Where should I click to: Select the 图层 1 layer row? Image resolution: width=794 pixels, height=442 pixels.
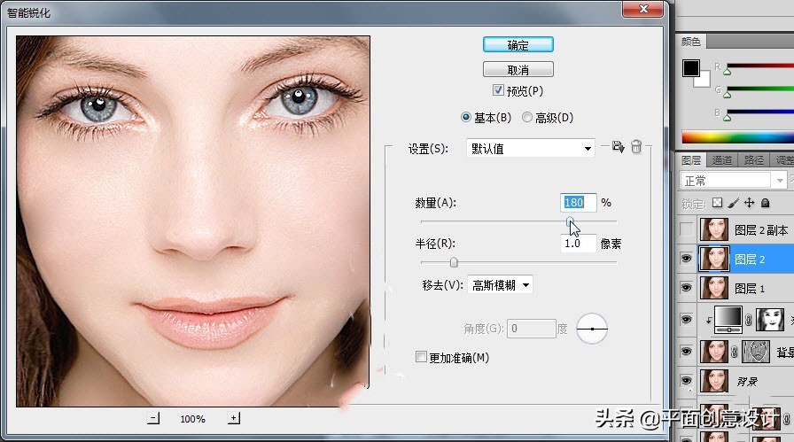736,288
